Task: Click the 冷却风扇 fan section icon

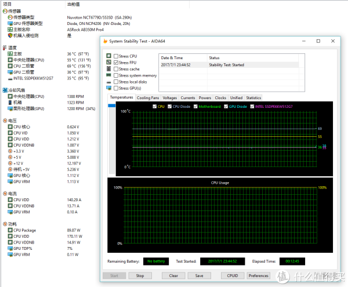Action: (5, 90)
